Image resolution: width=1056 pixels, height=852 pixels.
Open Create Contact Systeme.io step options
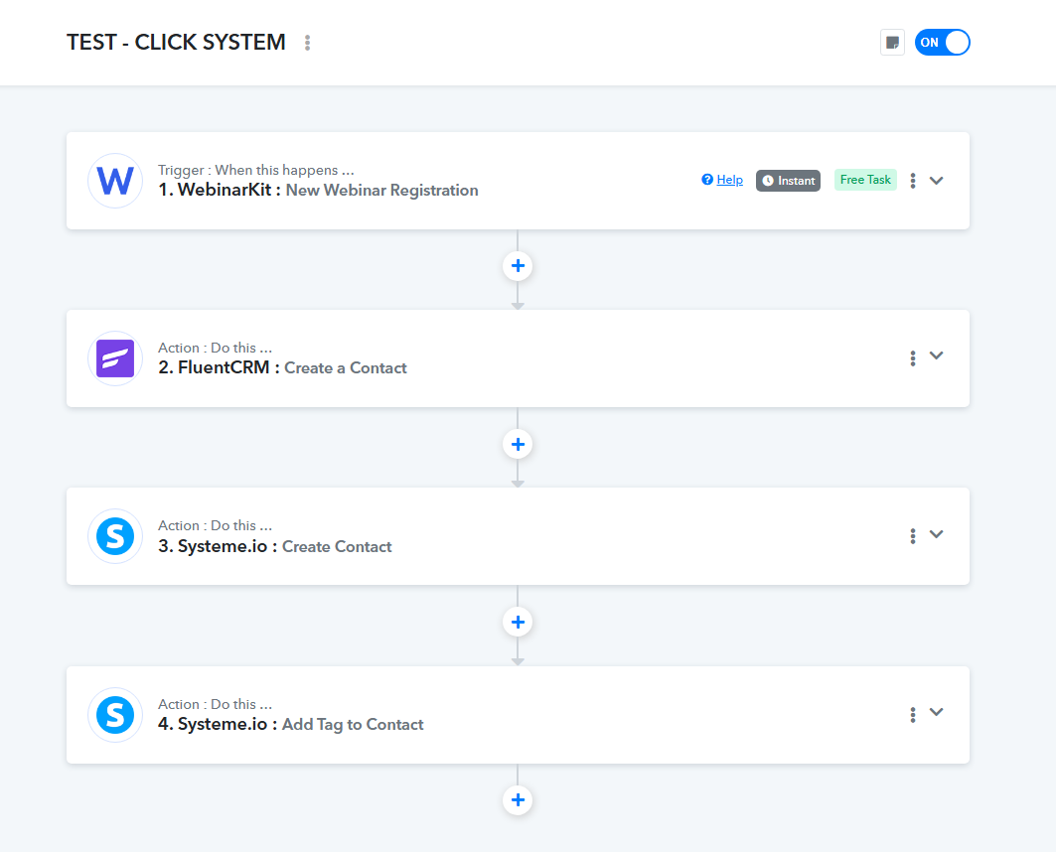[x=913, y=535]
